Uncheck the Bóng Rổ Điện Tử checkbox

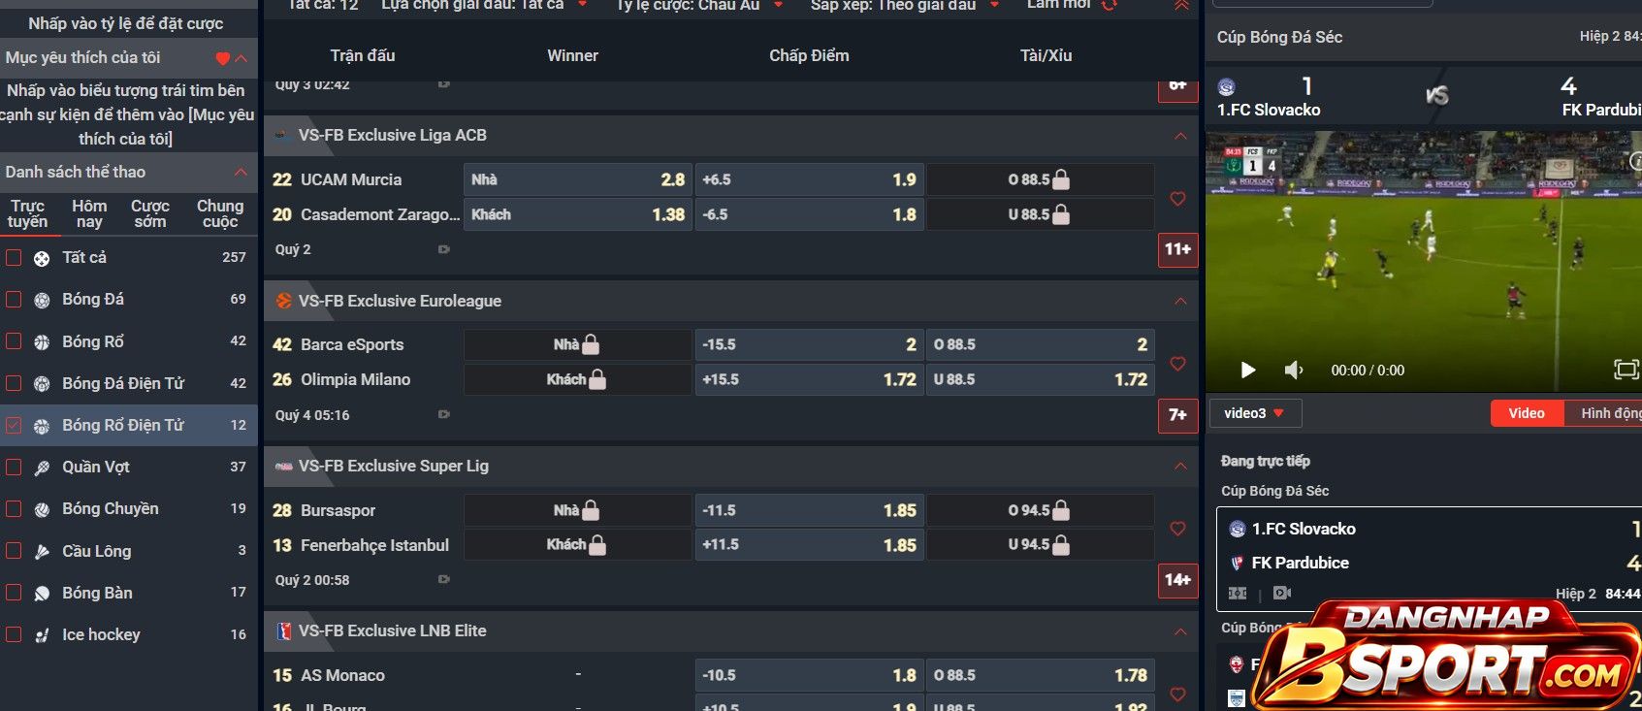[x=14, y=425]
